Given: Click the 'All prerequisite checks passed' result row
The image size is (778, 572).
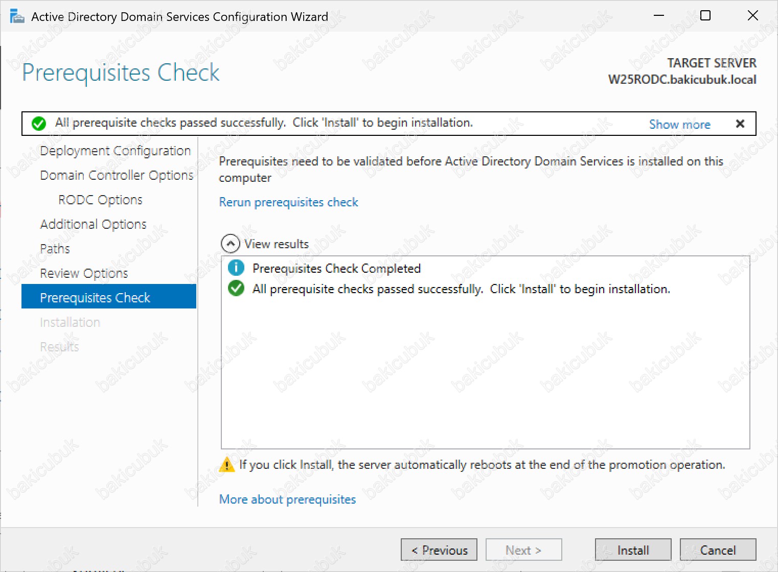Looking at the screenshot, I should coord(461,289).
